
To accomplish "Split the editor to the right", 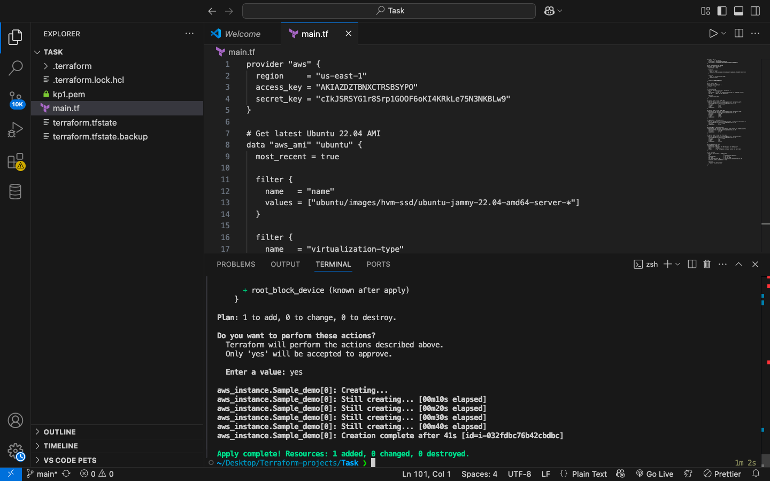I will click(x=739, y=33).
